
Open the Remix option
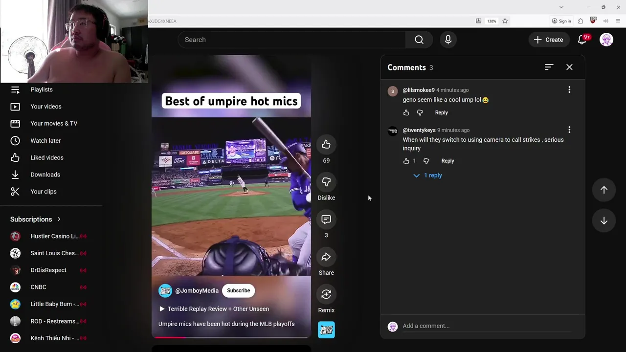click(x=326, y=294)
